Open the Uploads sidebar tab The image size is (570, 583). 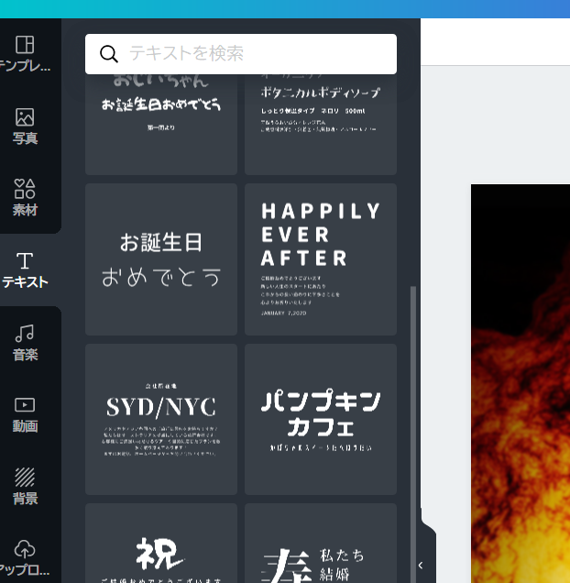click(25, 557)
